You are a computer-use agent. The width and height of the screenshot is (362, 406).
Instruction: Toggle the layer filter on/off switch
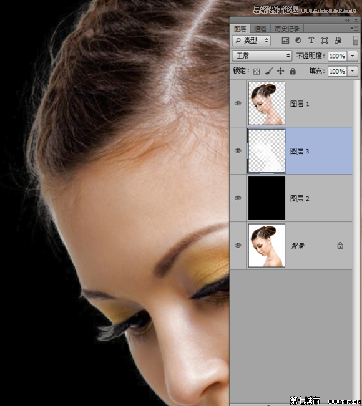tap(356, 41)
